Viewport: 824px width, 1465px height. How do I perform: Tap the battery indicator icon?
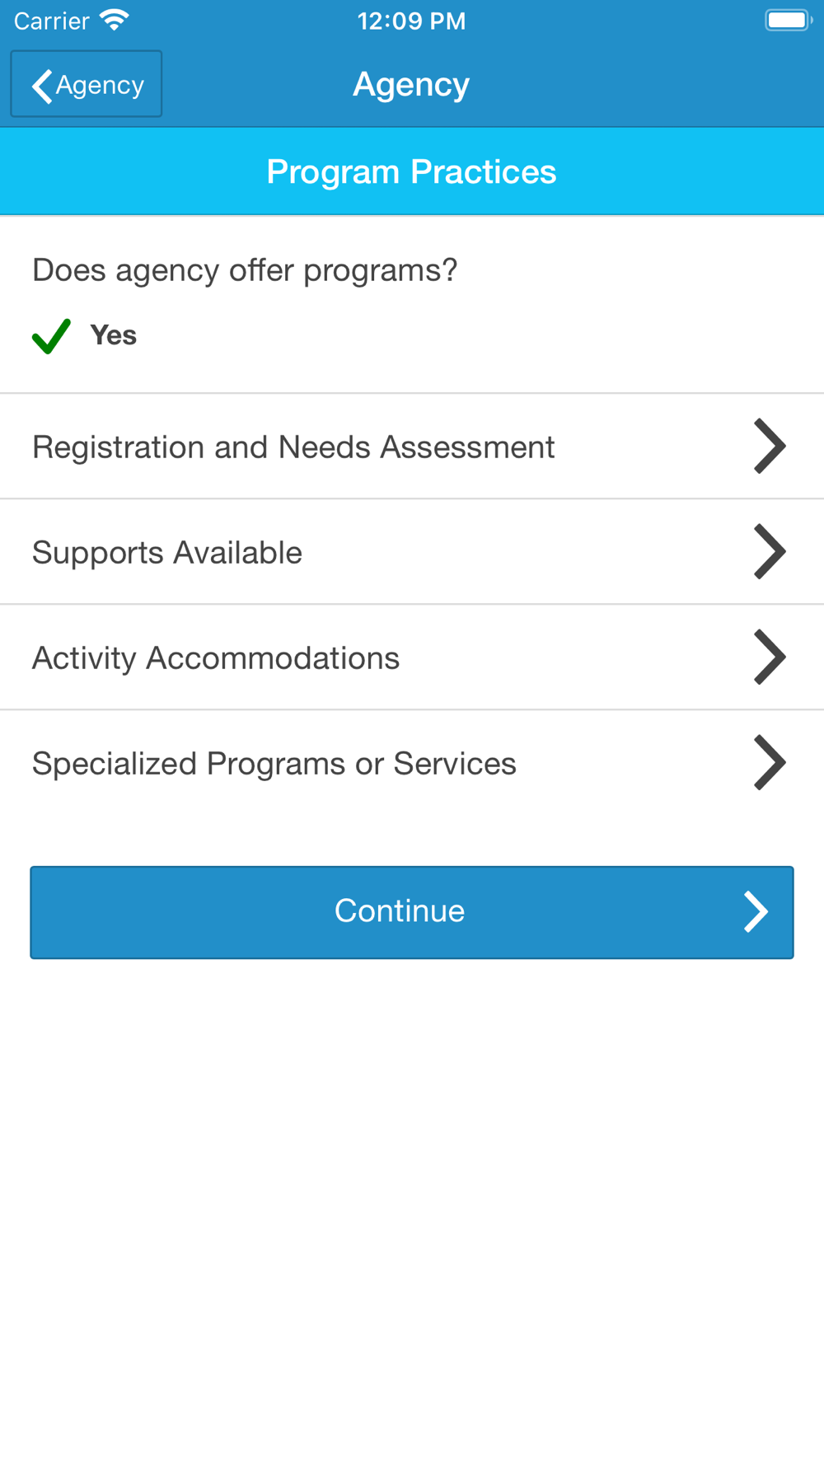tap(788, 21)
